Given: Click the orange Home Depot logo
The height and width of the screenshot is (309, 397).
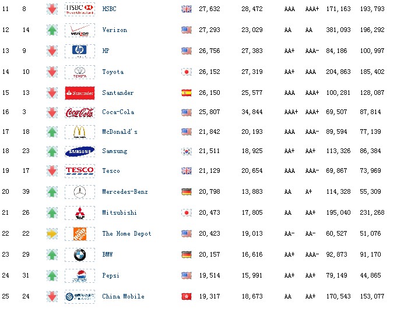Looking at the screenshot, I should (80, 234).
